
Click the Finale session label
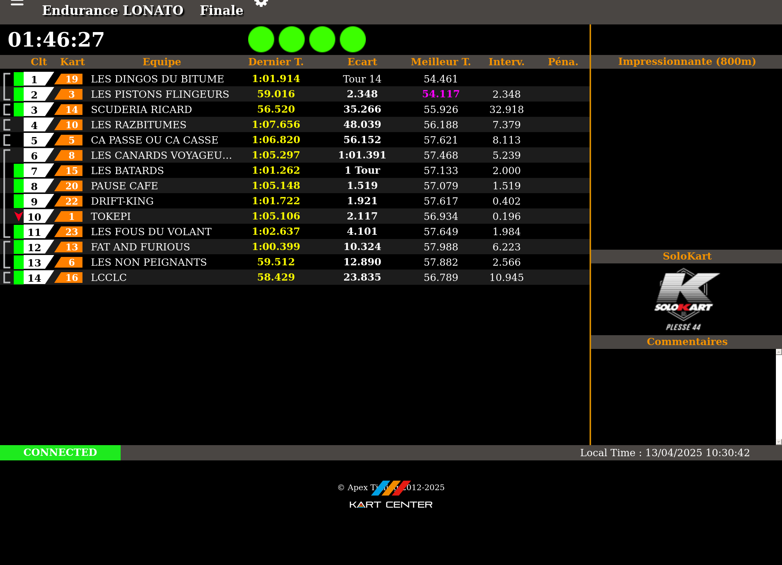point(221,10)
